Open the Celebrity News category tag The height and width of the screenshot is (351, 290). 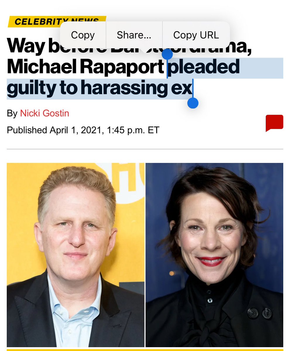click(x=57, y=21)
